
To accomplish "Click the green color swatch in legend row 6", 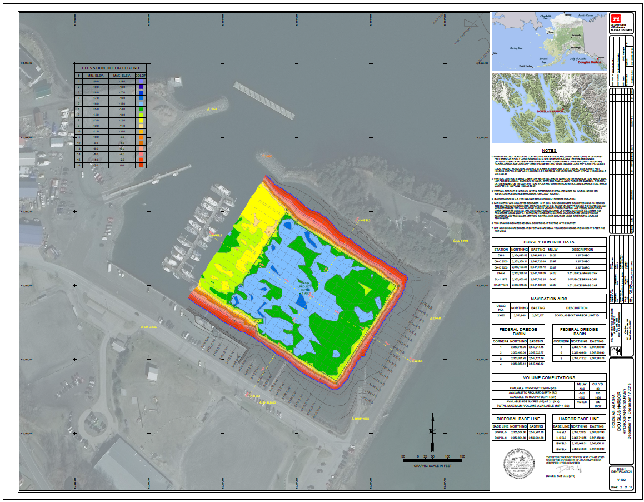I will (x=141, y=109).
